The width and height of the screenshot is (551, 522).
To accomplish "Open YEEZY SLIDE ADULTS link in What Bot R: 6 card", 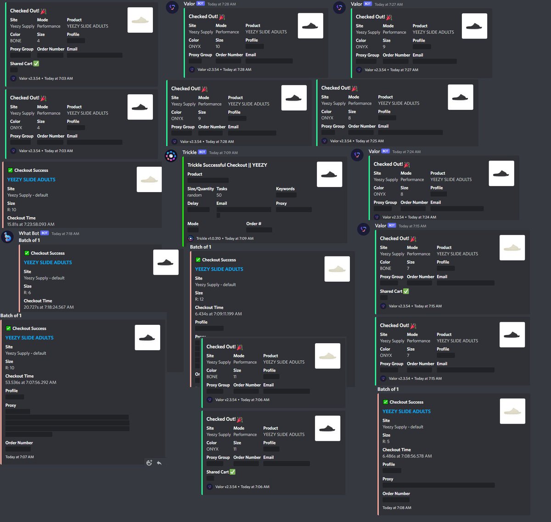I will point(48,262).
